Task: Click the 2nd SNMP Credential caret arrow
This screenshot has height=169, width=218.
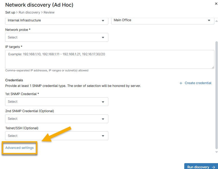Action: [x=103, y=119]
